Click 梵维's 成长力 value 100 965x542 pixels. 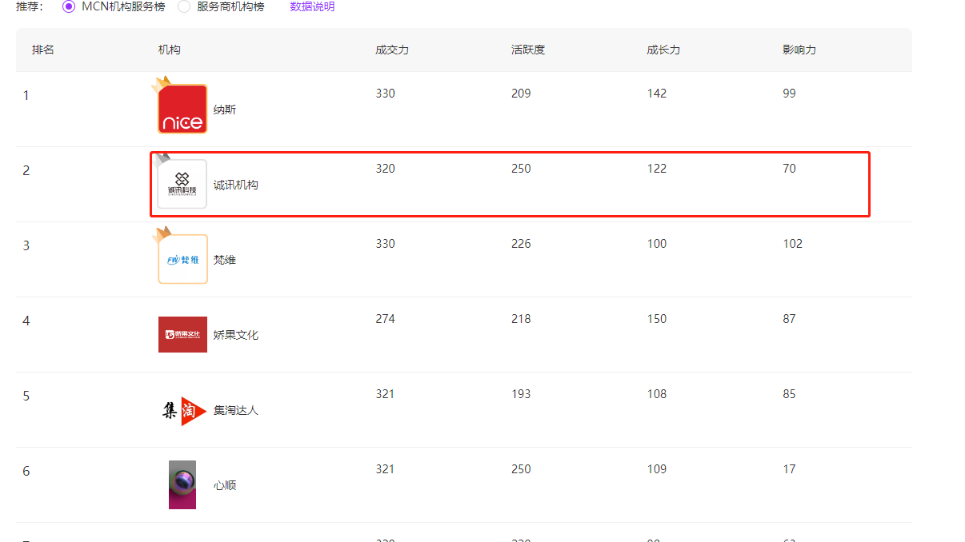[x=657, y=244]
